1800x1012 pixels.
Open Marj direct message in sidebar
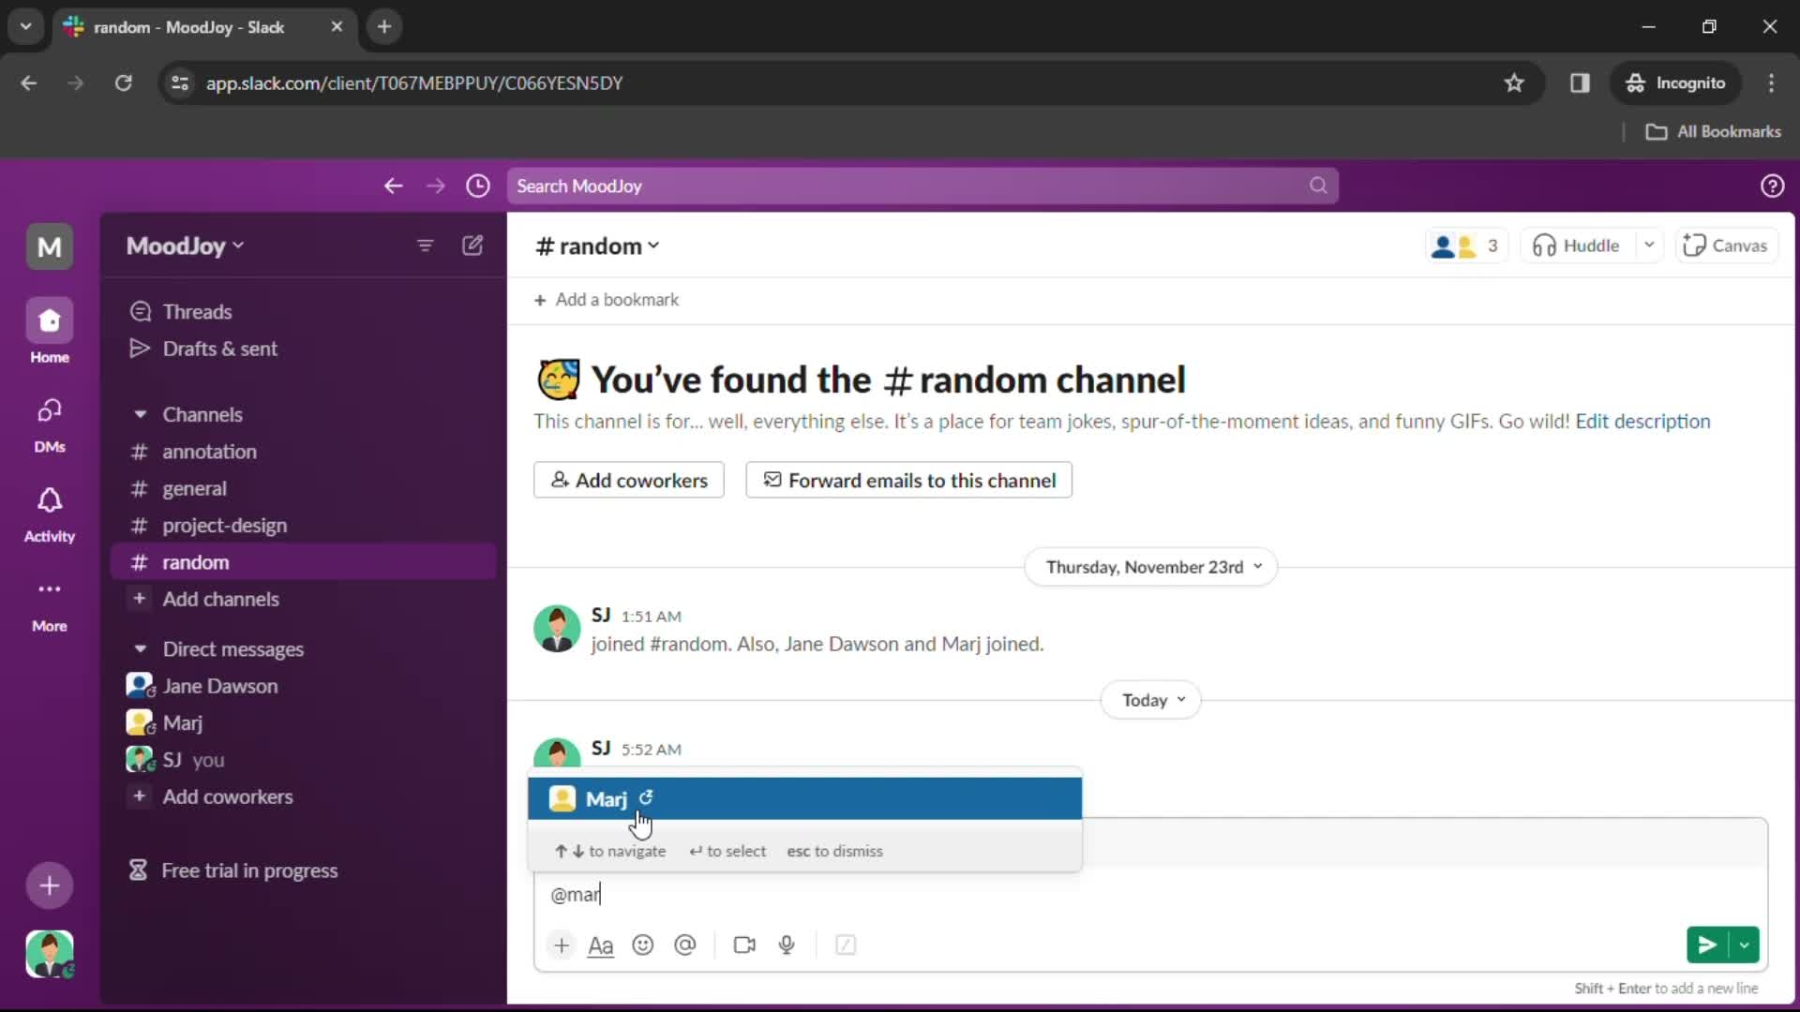pyautogui.click(x=302, y=723)
